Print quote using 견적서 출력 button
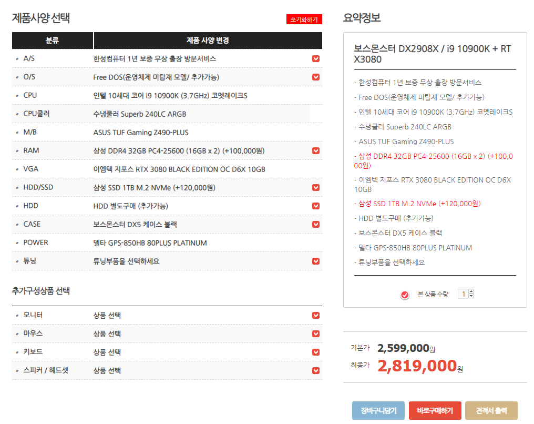The image size is (534, 424). tap(491, 410)
